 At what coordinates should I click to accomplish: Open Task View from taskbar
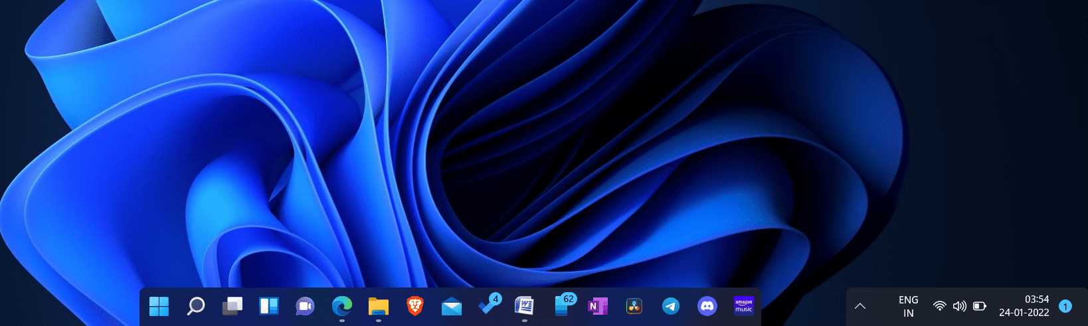(x=232, y=306)
